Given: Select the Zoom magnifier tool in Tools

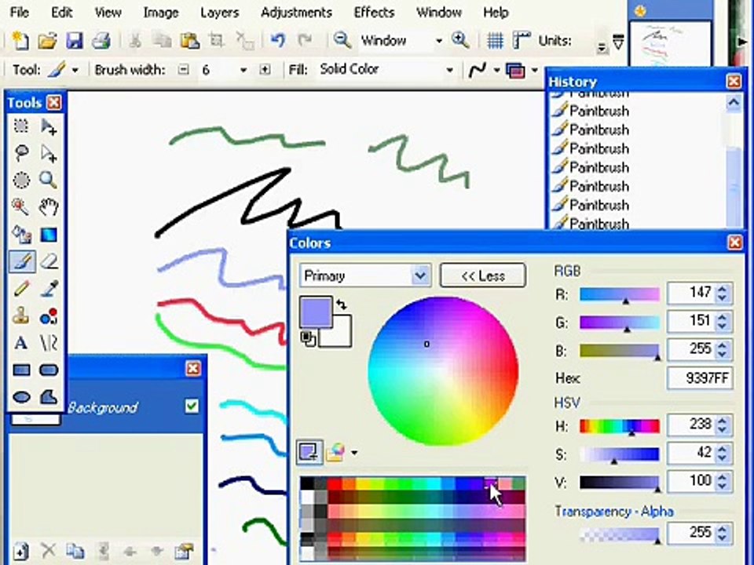Looking at the screenshot, I should [x=49, y=180].
